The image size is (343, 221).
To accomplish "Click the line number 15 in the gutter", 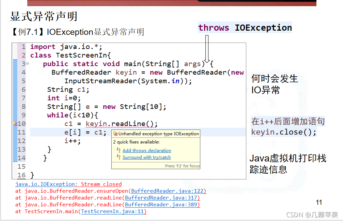I will (21, 167).
